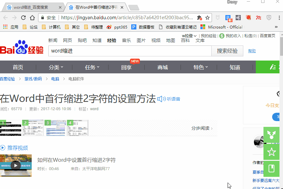Open the extension puzzle icon in the address bar
The width and height of the screenshot is (283, 189).
[x=199, y=18]
